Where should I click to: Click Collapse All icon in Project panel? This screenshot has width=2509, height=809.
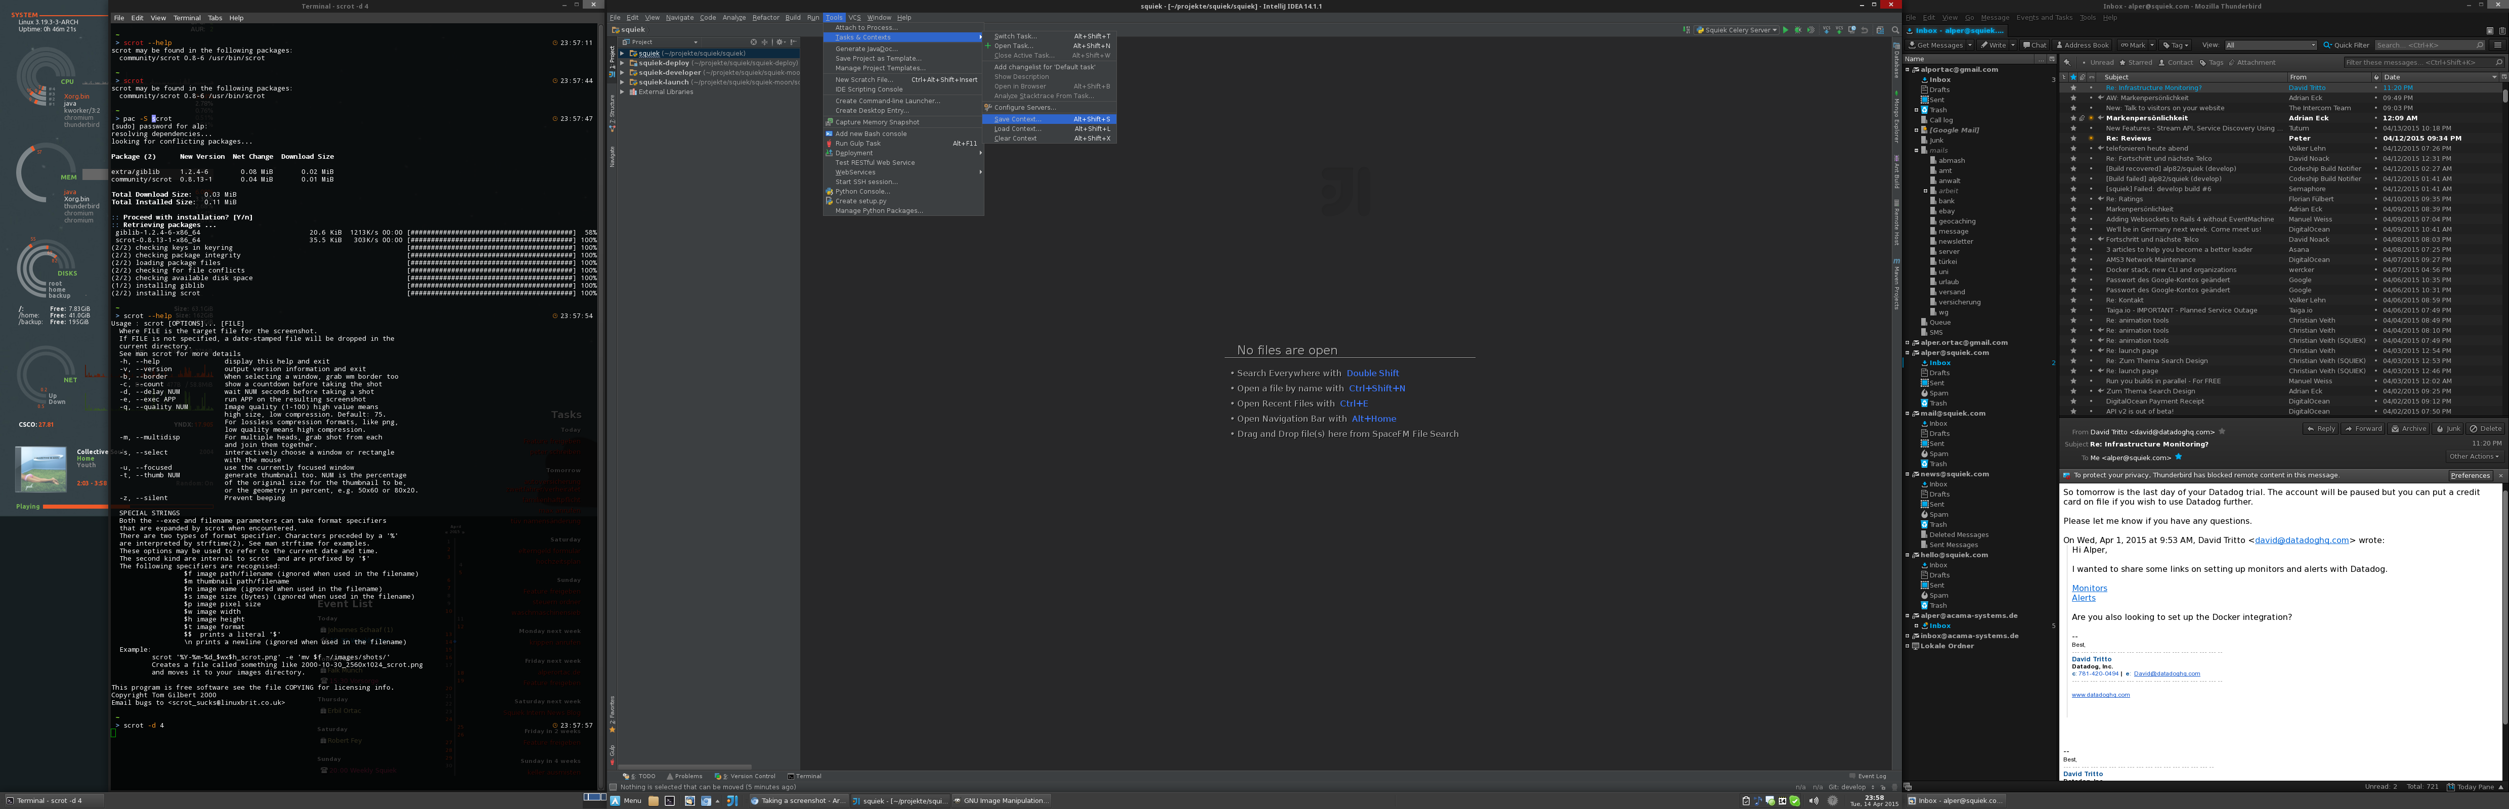coord(764,42)
